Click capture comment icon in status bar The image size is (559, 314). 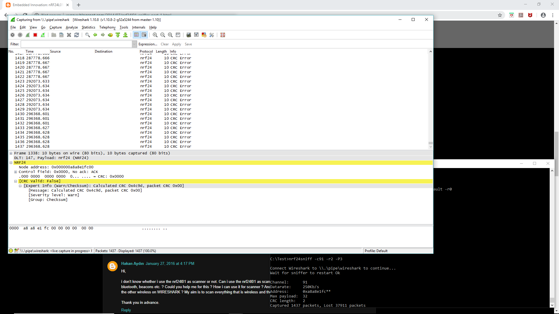click(x=17, y=251)
